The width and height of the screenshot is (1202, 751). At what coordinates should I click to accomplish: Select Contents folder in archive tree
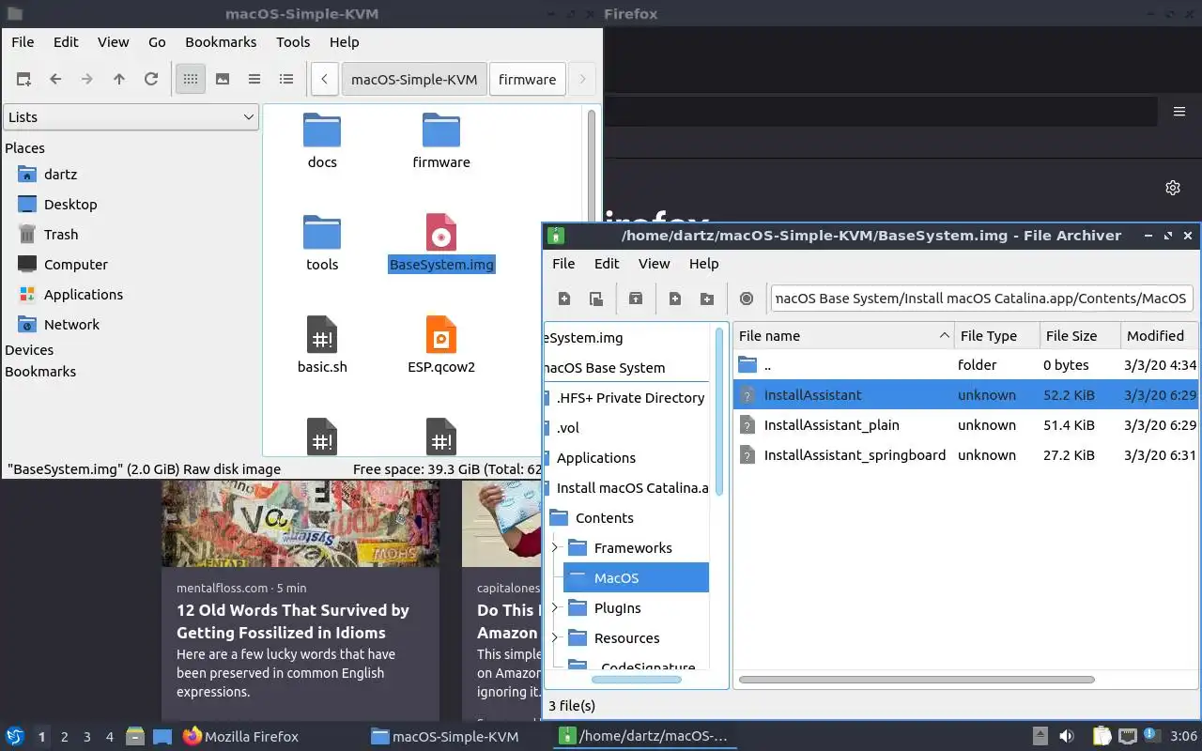point(604,518)
